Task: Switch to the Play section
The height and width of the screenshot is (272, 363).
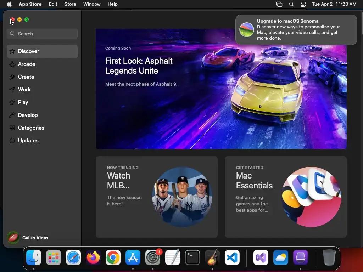Action: 42,102
